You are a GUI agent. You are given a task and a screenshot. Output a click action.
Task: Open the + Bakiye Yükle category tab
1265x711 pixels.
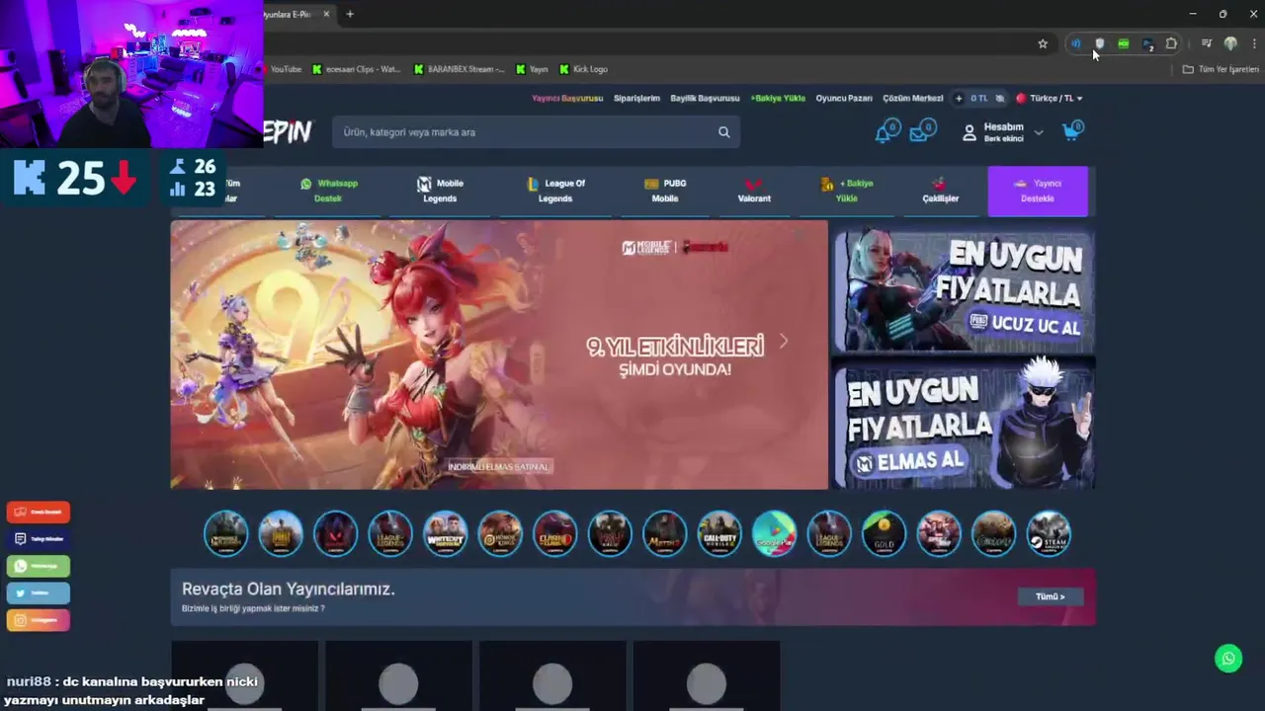point(847,191)
